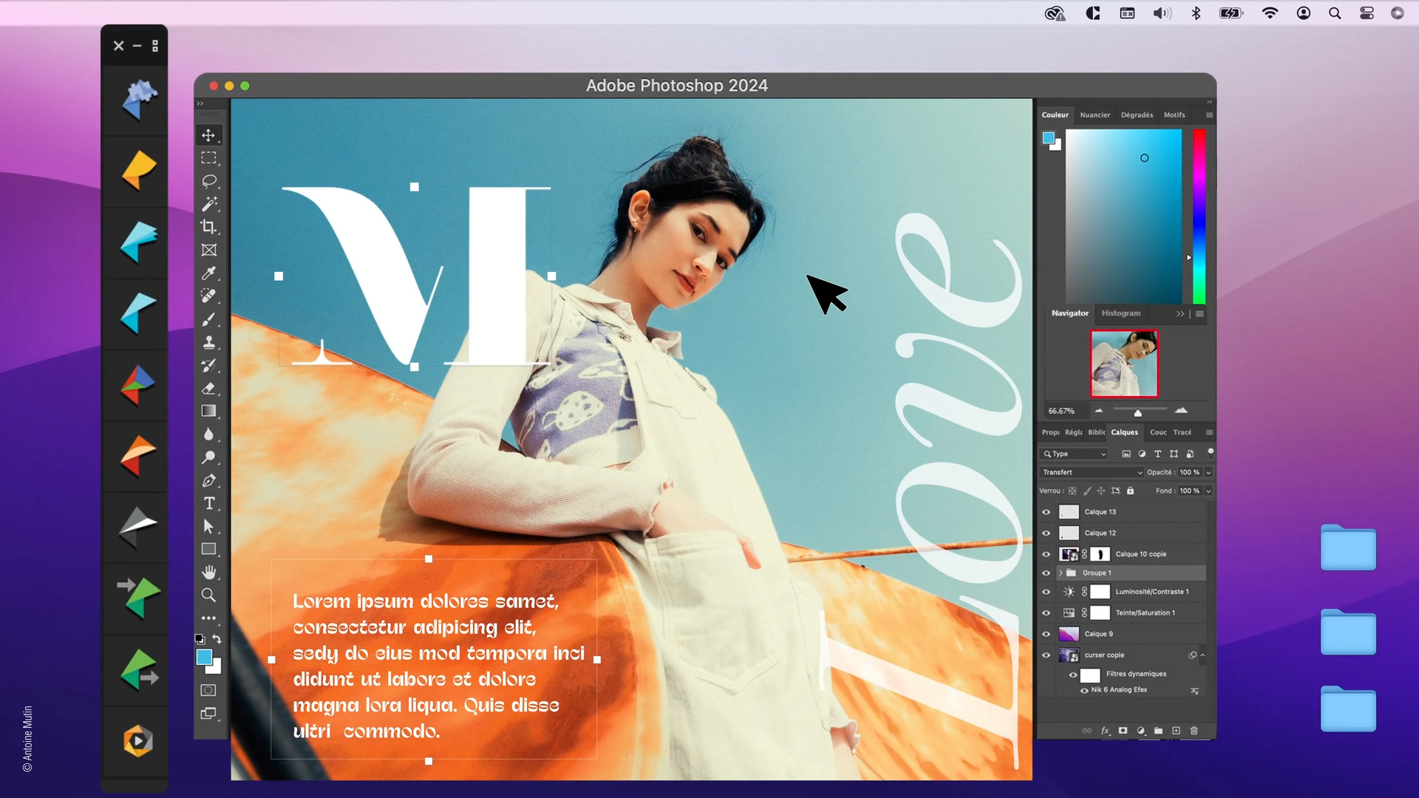The height and width of the screenshot is (798, 1419).
Task: Switch to the Dégradés tab
Action: pyautogui.click(x=1137, y=115)
